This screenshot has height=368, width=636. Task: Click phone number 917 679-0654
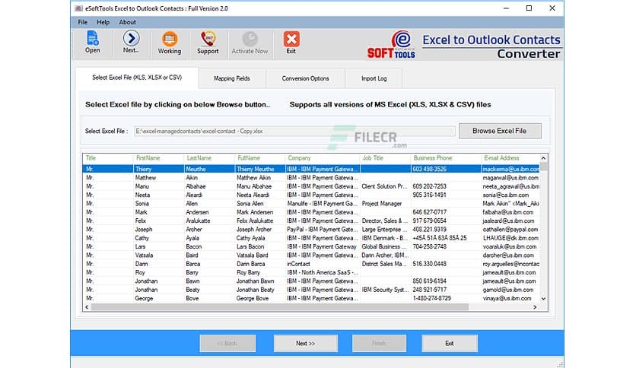coord(445,221)
